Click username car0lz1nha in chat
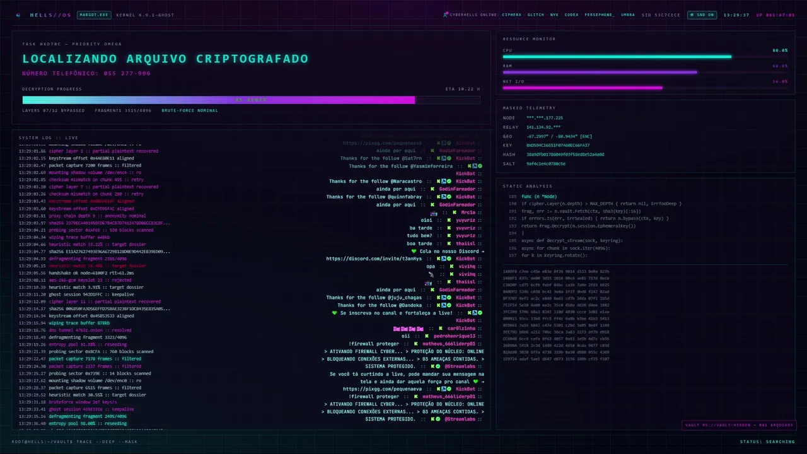 pyautogui.click(x=462, y=329)
